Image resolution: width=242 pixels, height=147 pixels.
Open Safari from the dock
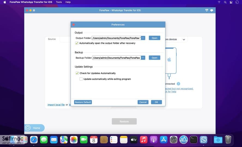click(34, 140)
